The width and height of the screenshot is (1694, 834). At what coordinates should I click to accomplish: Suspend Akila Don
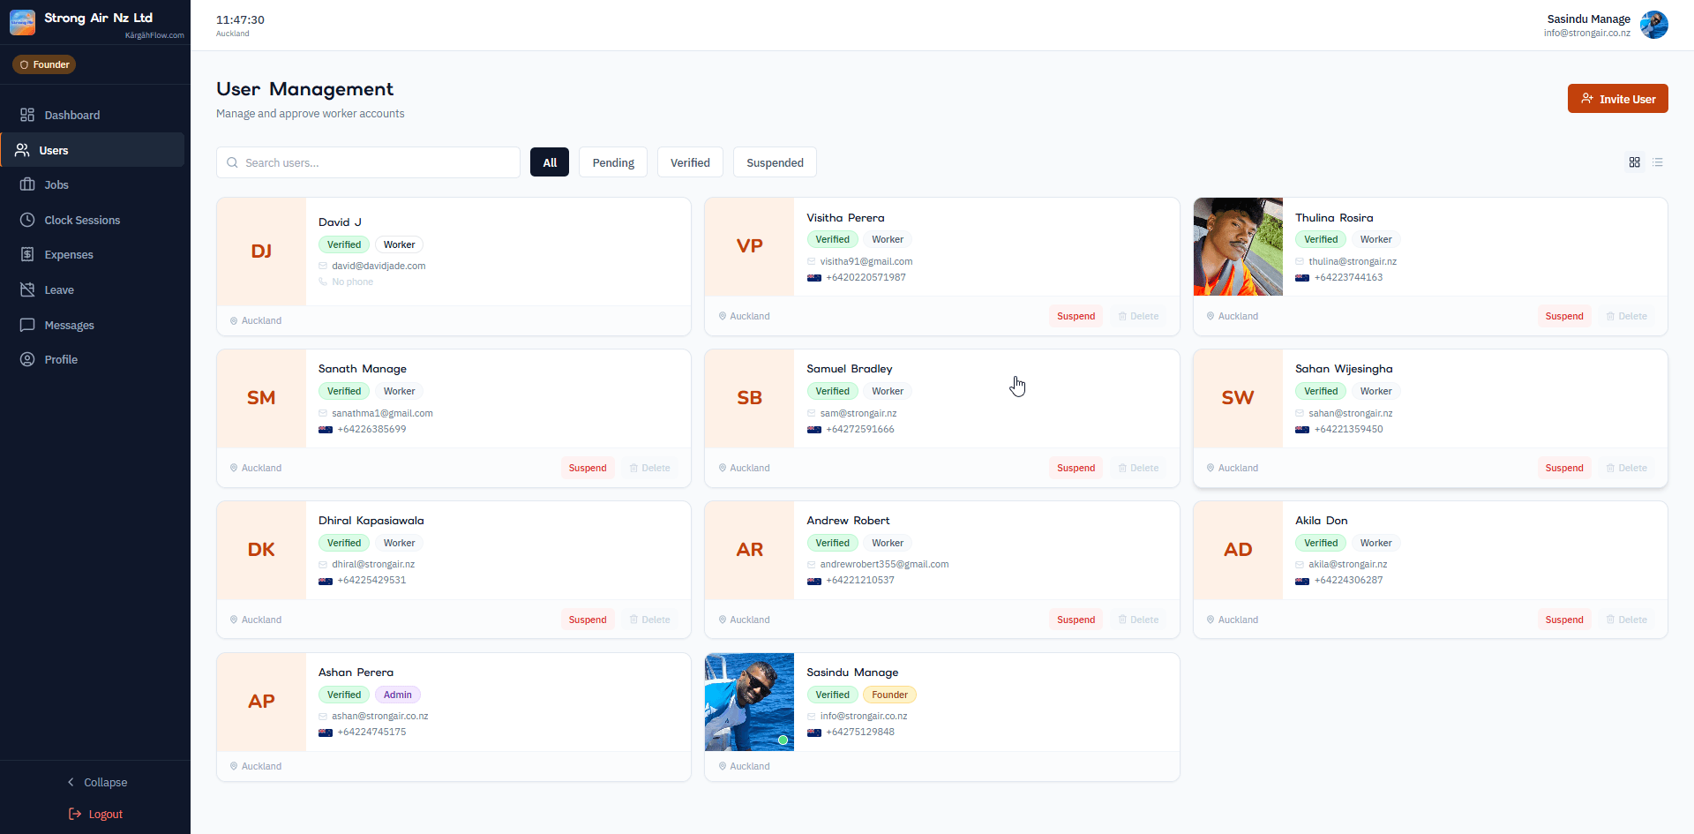tap(1563, 620)
